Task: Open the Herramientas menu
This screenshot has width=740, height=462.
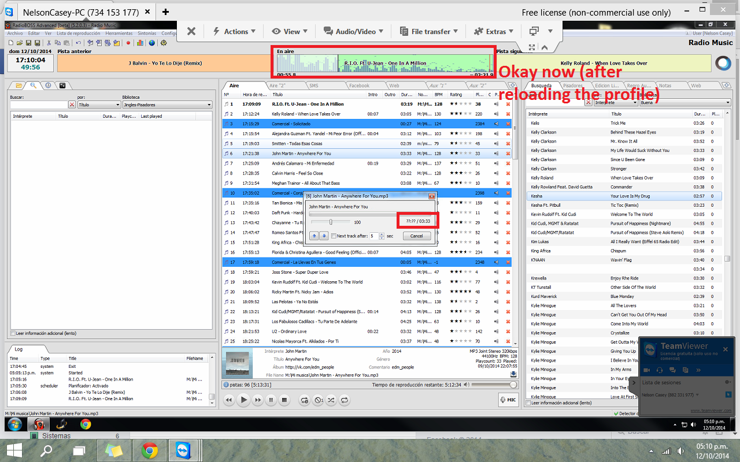Action: click(119, 33)
